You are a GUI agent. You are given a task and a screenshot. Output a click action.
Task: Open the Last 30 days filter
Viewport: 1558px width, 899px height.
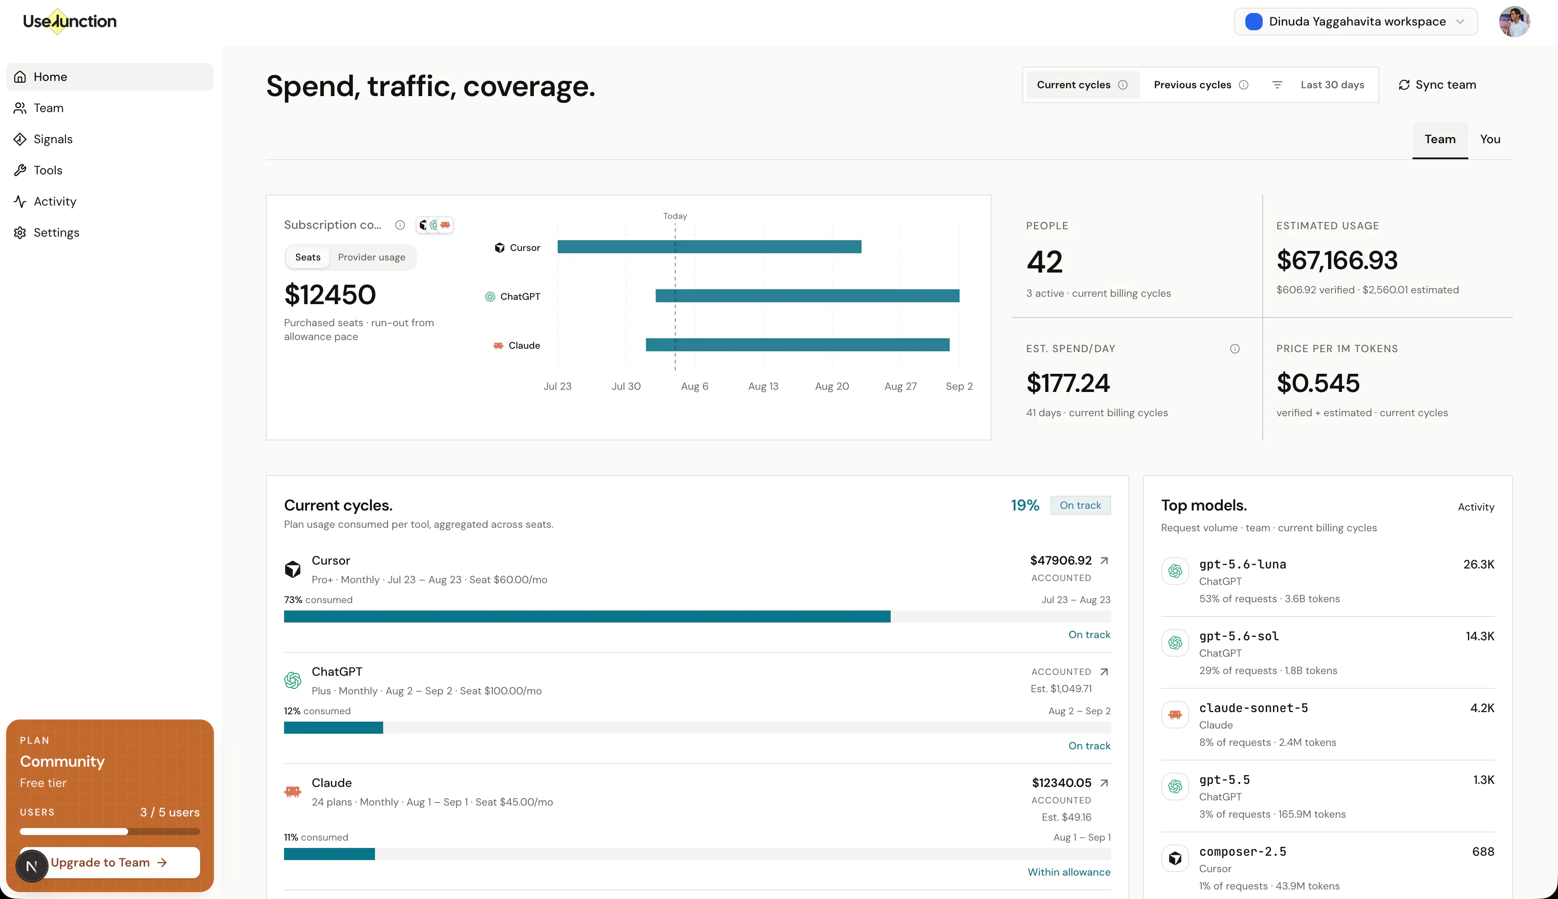click(x=1332, y=85)
